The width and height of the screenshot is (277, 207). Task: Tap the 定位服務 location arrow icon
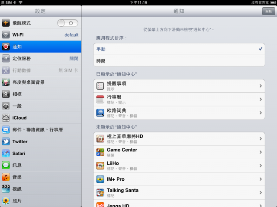(6, 59)
